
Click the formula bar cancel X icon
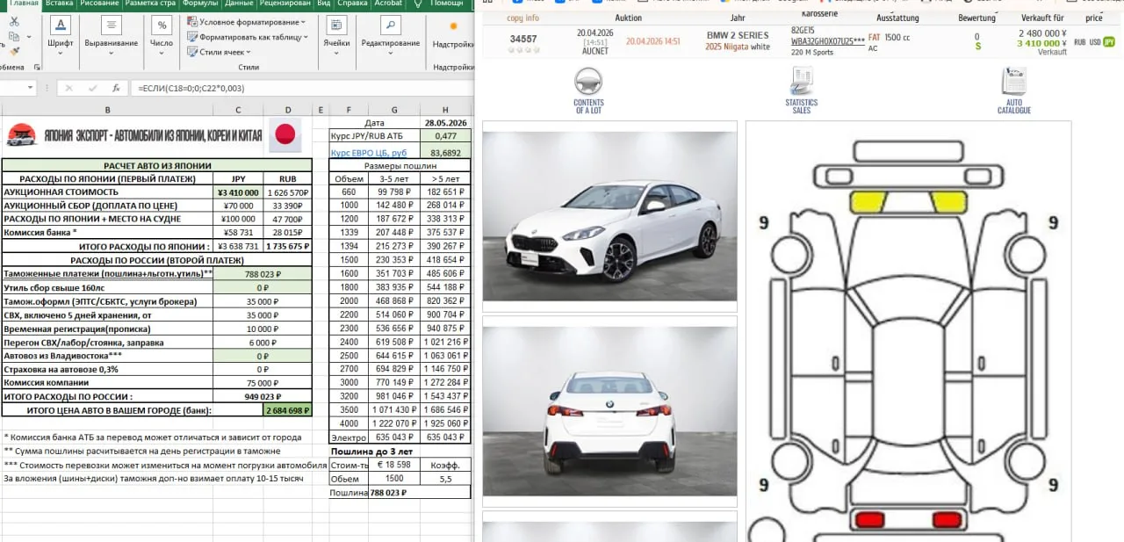click(x=69, y=88)
